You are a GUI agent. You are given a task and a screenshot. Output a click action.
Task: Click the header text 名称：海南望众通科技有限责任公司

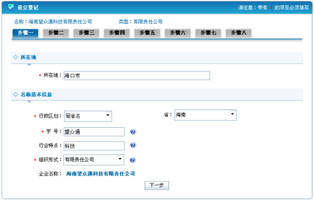[x=53, y=22]
